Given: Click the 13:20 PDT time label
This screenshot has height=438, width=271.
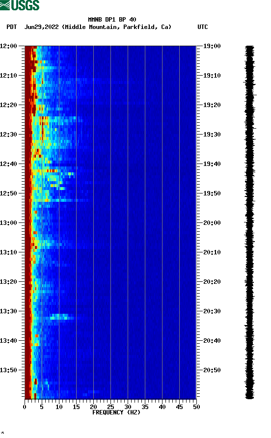Looking at the screenshot, I should [x=8, y=281].
